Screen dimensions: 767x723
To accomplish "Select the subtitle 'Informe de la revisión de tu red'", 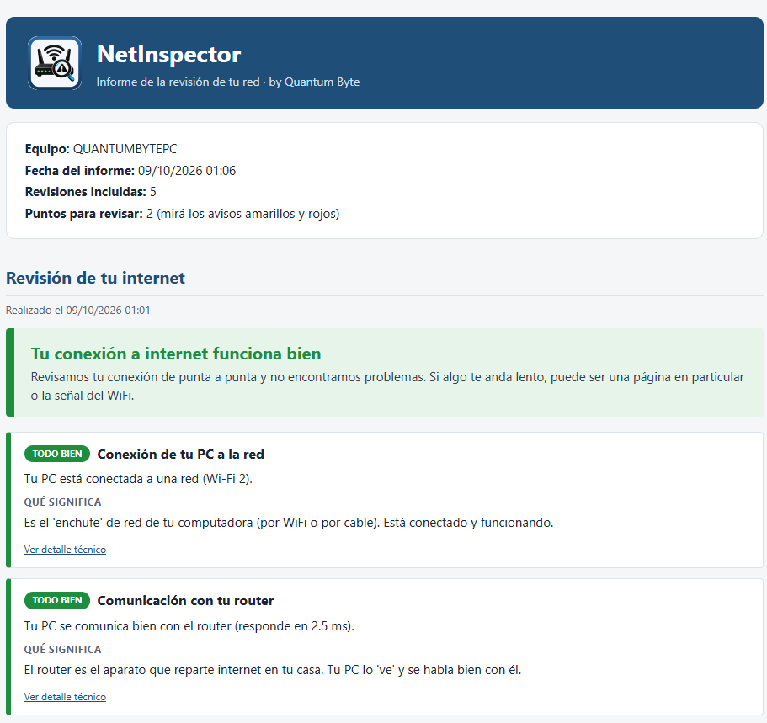I will pyautogui.click(x=178, y=82).
